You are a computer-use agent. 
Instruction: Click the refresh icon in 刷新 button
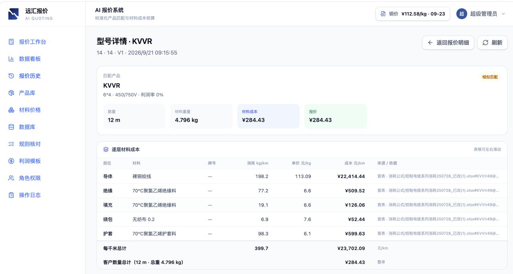[485, 43]
